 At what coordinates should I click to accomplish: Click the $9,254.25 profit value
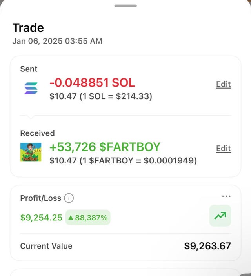pyautogui.click(x=41, y=218)
